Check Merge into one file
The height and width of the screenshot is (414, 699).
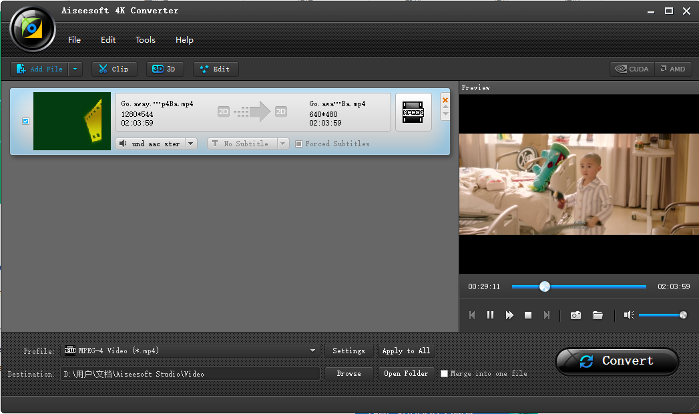click(444, 373)
